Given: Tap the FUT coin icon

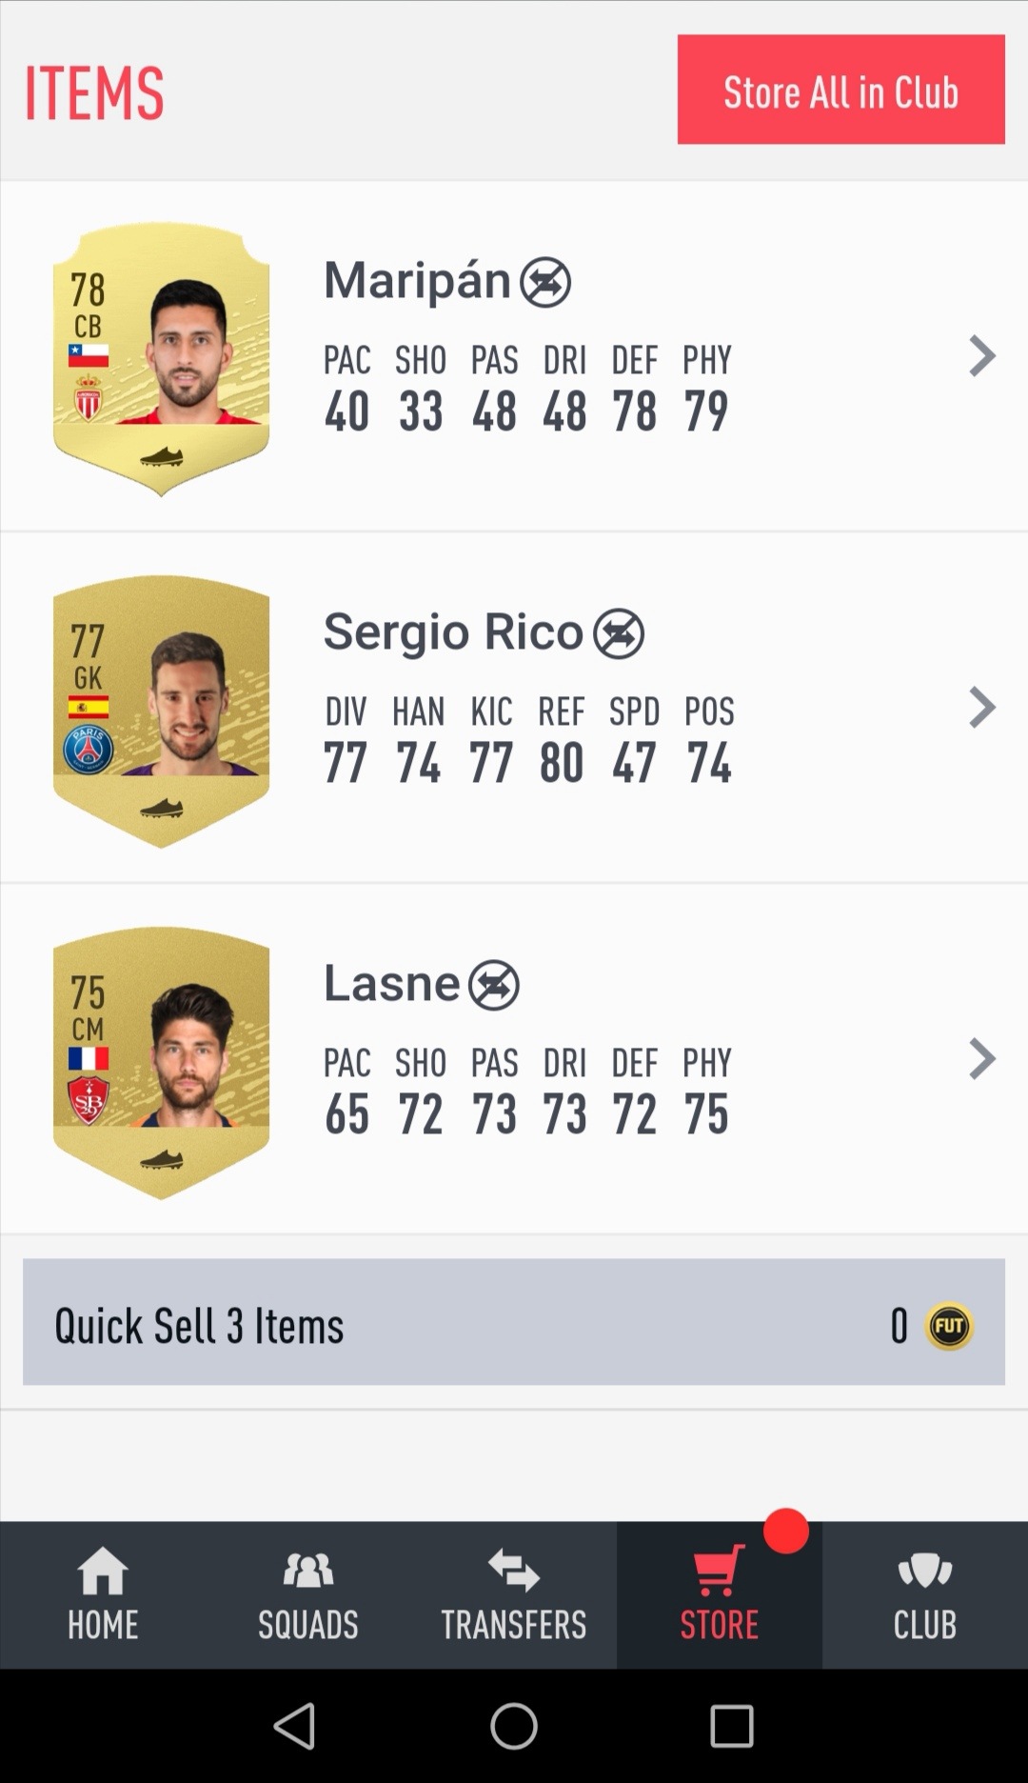Looking at the screenshot, I should coord(949,1326).
